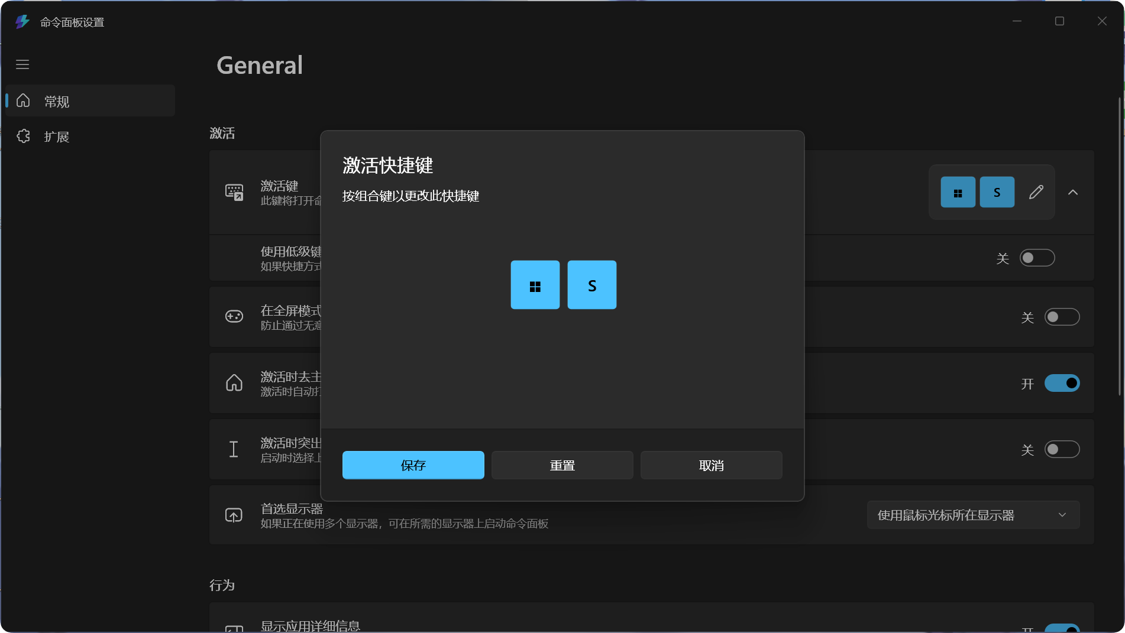Screen dimensions: 1125x633
Task: Turn off the 激活时去主页 switch
Action: (x=1062, y=383)
